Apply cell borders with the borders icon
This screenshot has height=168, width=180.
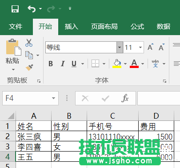point(95,64)
